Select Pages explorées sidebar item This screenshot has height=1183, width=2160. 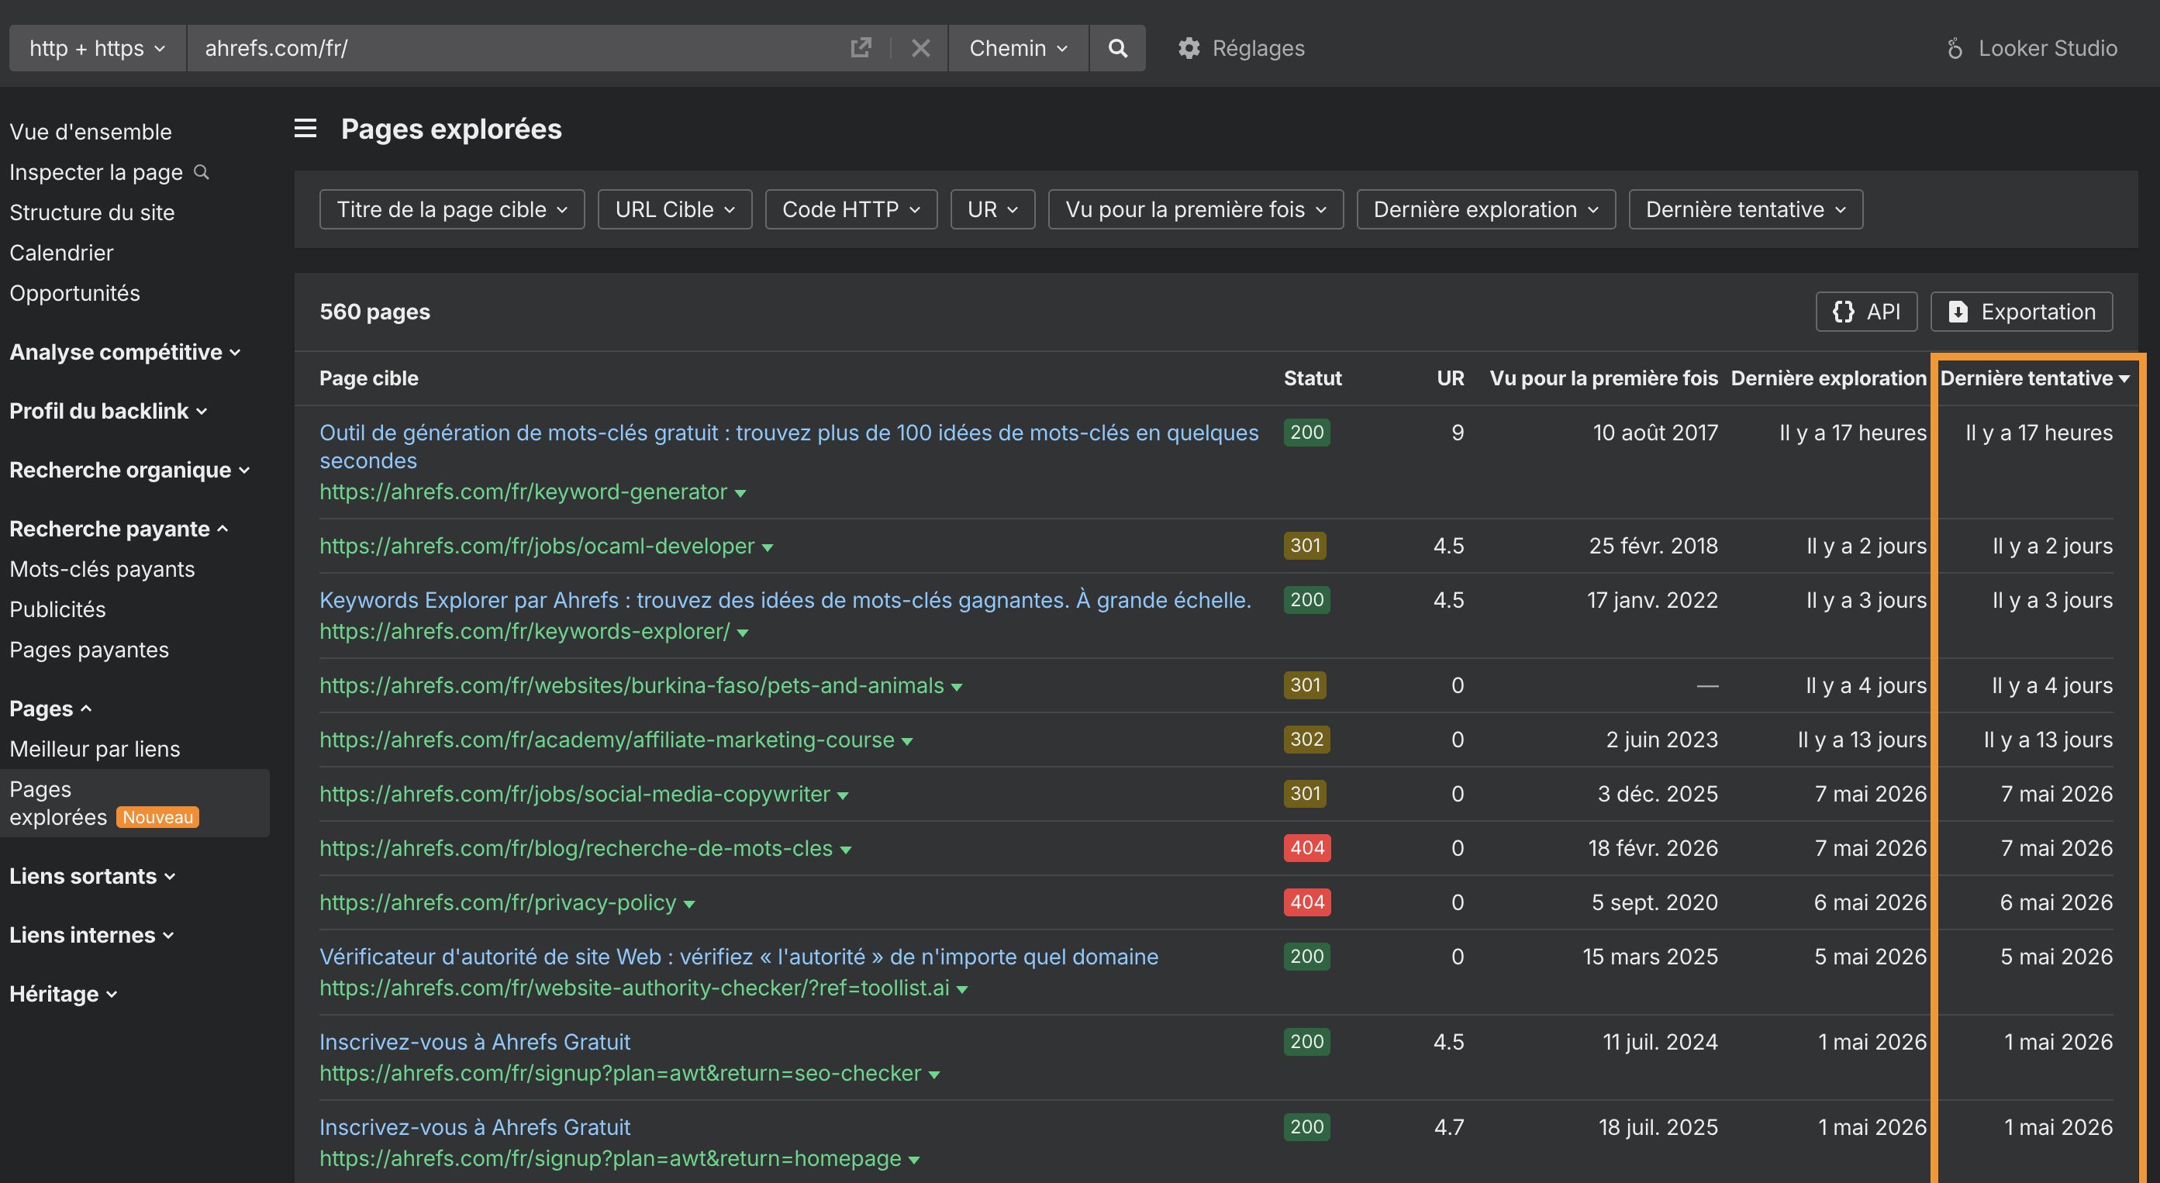coord(134,803)
